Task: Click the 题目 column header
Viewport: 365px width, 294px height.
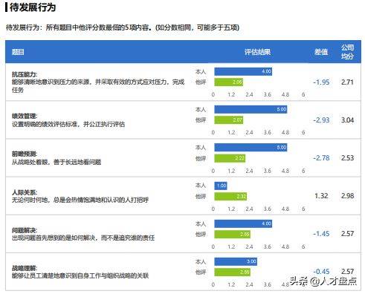Action: (x=18, y=52)
